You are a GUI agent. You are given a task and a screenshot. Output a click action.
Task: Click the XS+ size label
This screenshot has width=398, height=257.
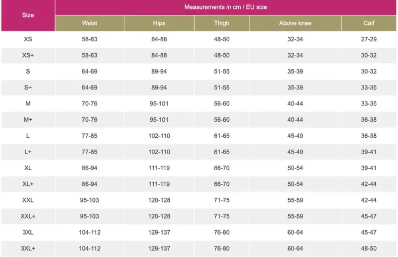point(28,55)
